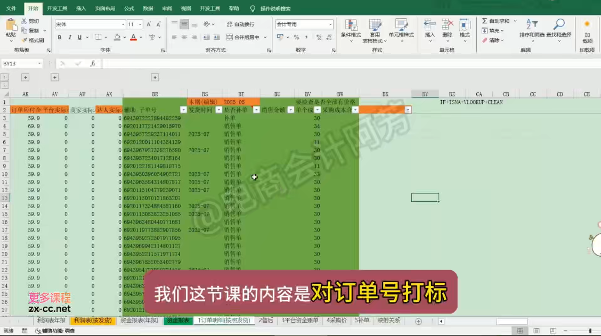Toggle Wrap Text (自动换行)
The image size is (601, 336).
tap(240, 24)
